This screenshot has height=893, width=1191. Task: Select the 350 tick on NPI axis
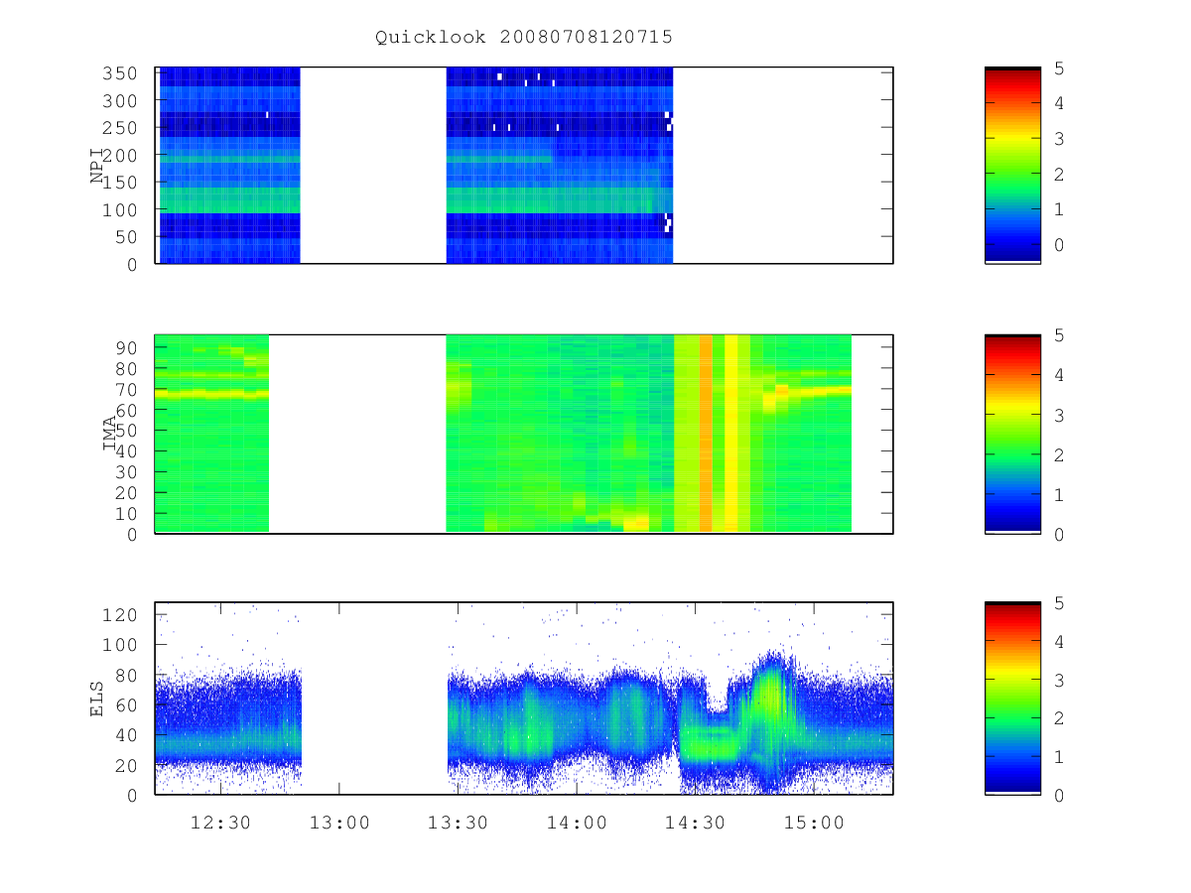pos(121,73)
